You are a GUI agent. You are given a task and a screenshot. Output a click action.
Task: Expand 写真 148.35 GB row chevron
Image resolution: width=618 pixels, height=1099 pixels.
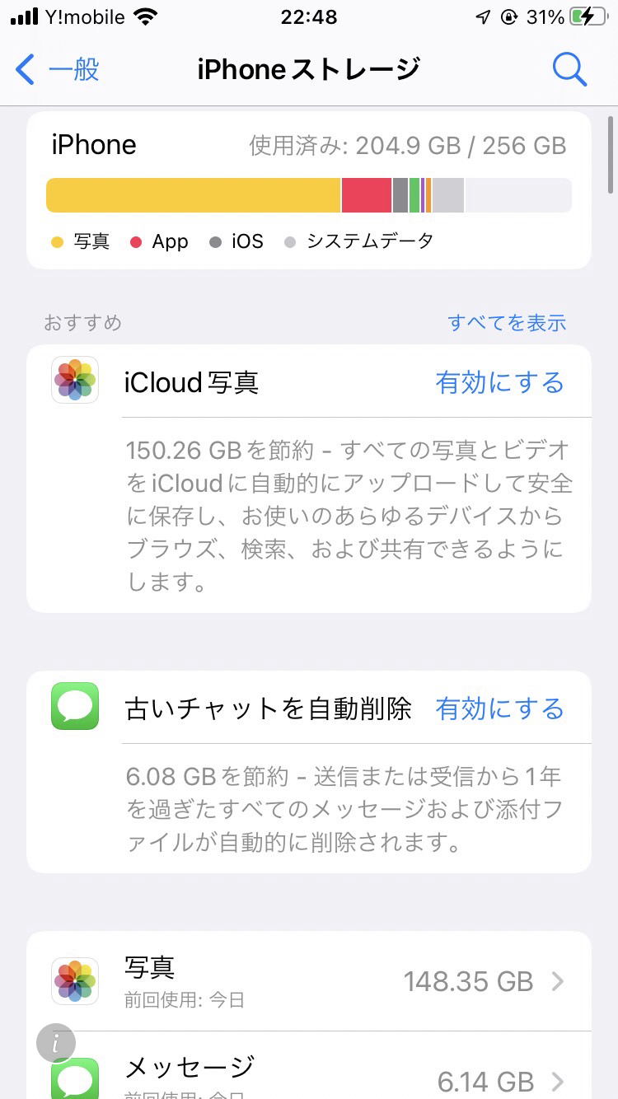[558, 981]
